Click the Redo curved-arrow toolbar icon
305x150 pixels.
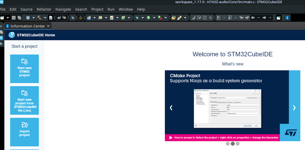[x=64, y=18]
